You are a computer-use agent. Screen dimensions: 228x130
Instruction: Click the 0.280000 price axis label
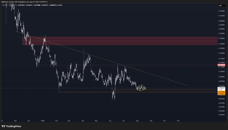[x=221, y=21]
